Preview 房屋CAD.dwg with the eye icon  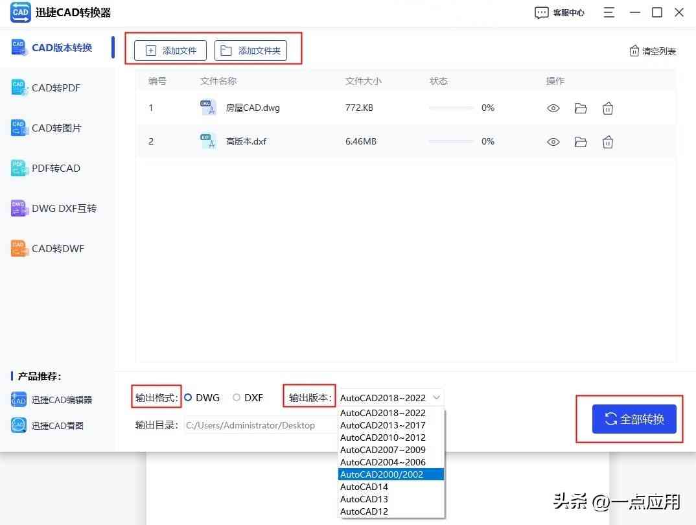[x=553, y=108]
